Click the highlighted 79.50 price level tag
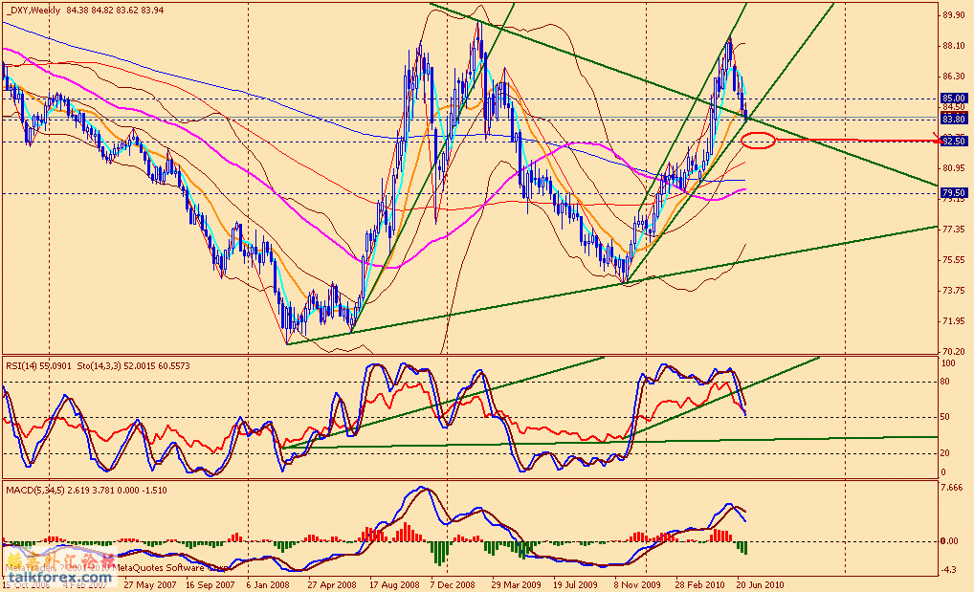Image resolution: width=974 pixels, height=592 pixels. pyautogui.click(x=954, y=192)
